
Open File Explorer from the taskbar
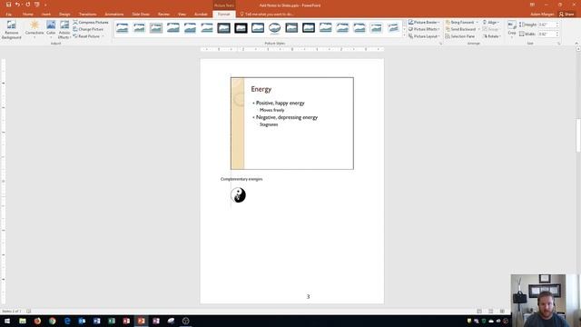[x=23, y=321]
